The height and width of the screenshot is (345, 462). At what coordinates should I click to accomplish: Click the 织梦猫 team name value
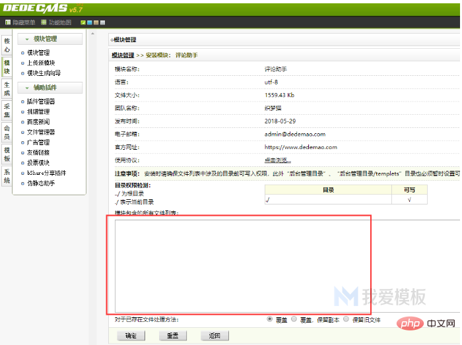click(273, 108)
